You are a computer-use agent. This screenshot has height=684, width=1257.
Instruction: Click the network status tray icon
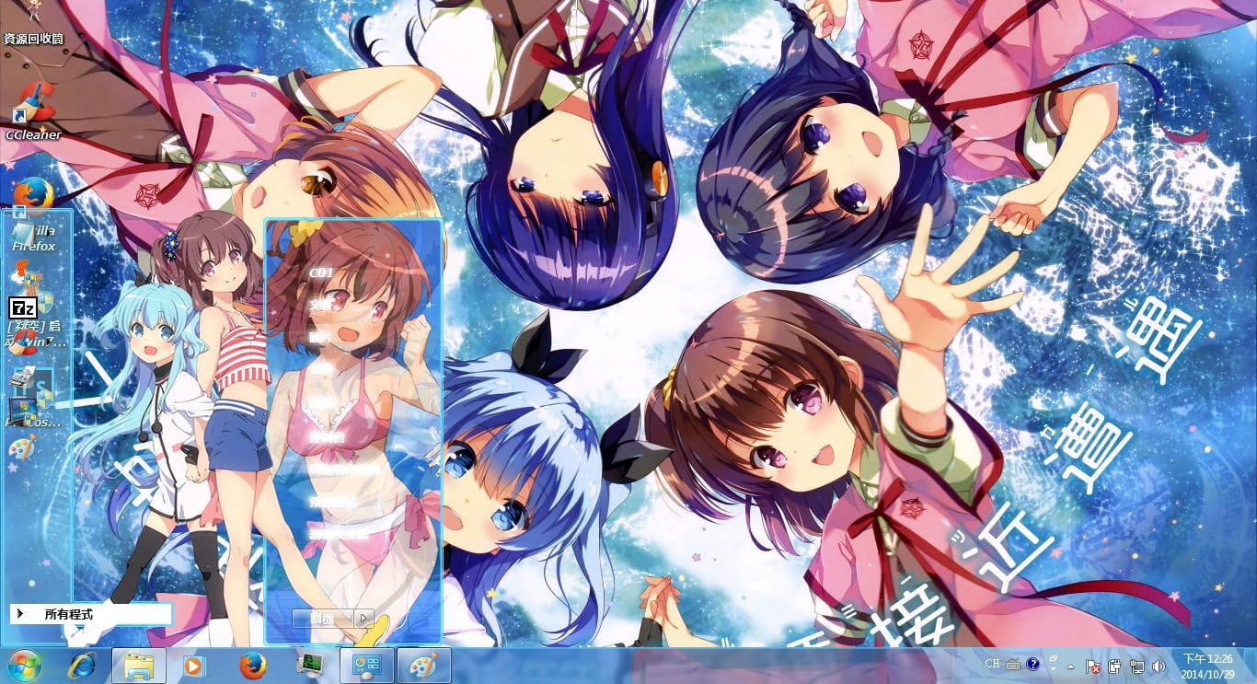tap(1137, 665)
